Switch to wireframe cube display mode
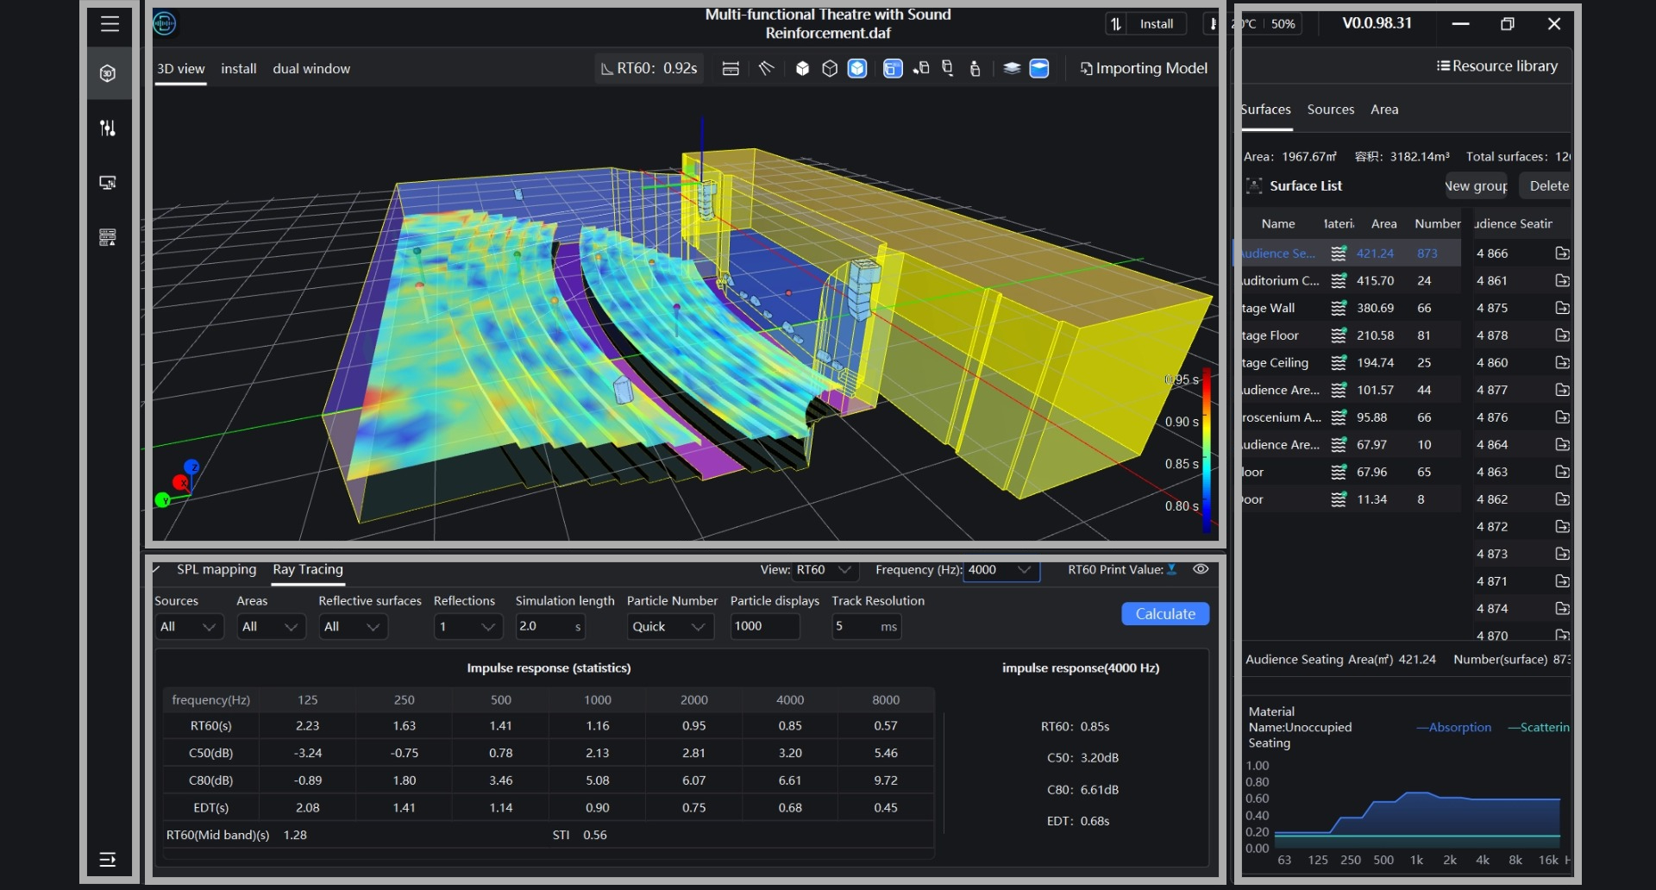1656x890 pixels. [x=830, y=68]
